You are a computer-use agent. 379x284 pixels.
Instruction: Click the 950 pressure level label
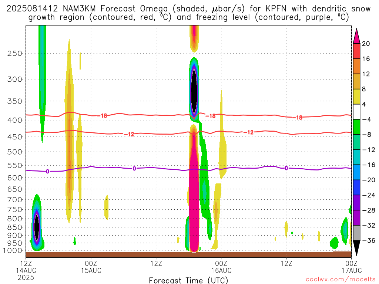click(15, 243)
